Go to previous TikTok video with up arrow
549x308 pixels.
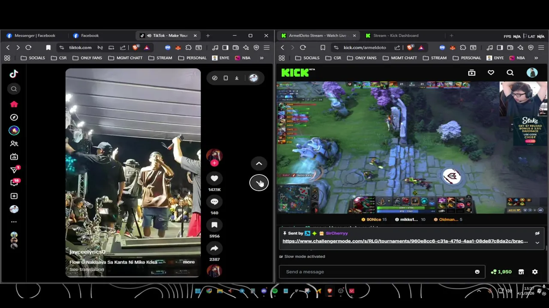click(259, 163)
